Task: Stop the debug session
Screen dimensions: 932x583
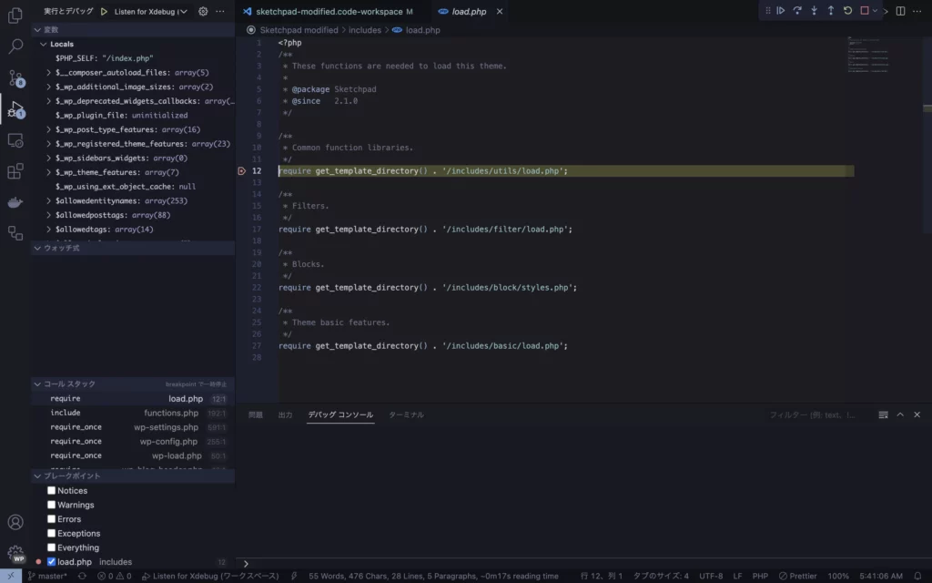Action: (865, 11)
